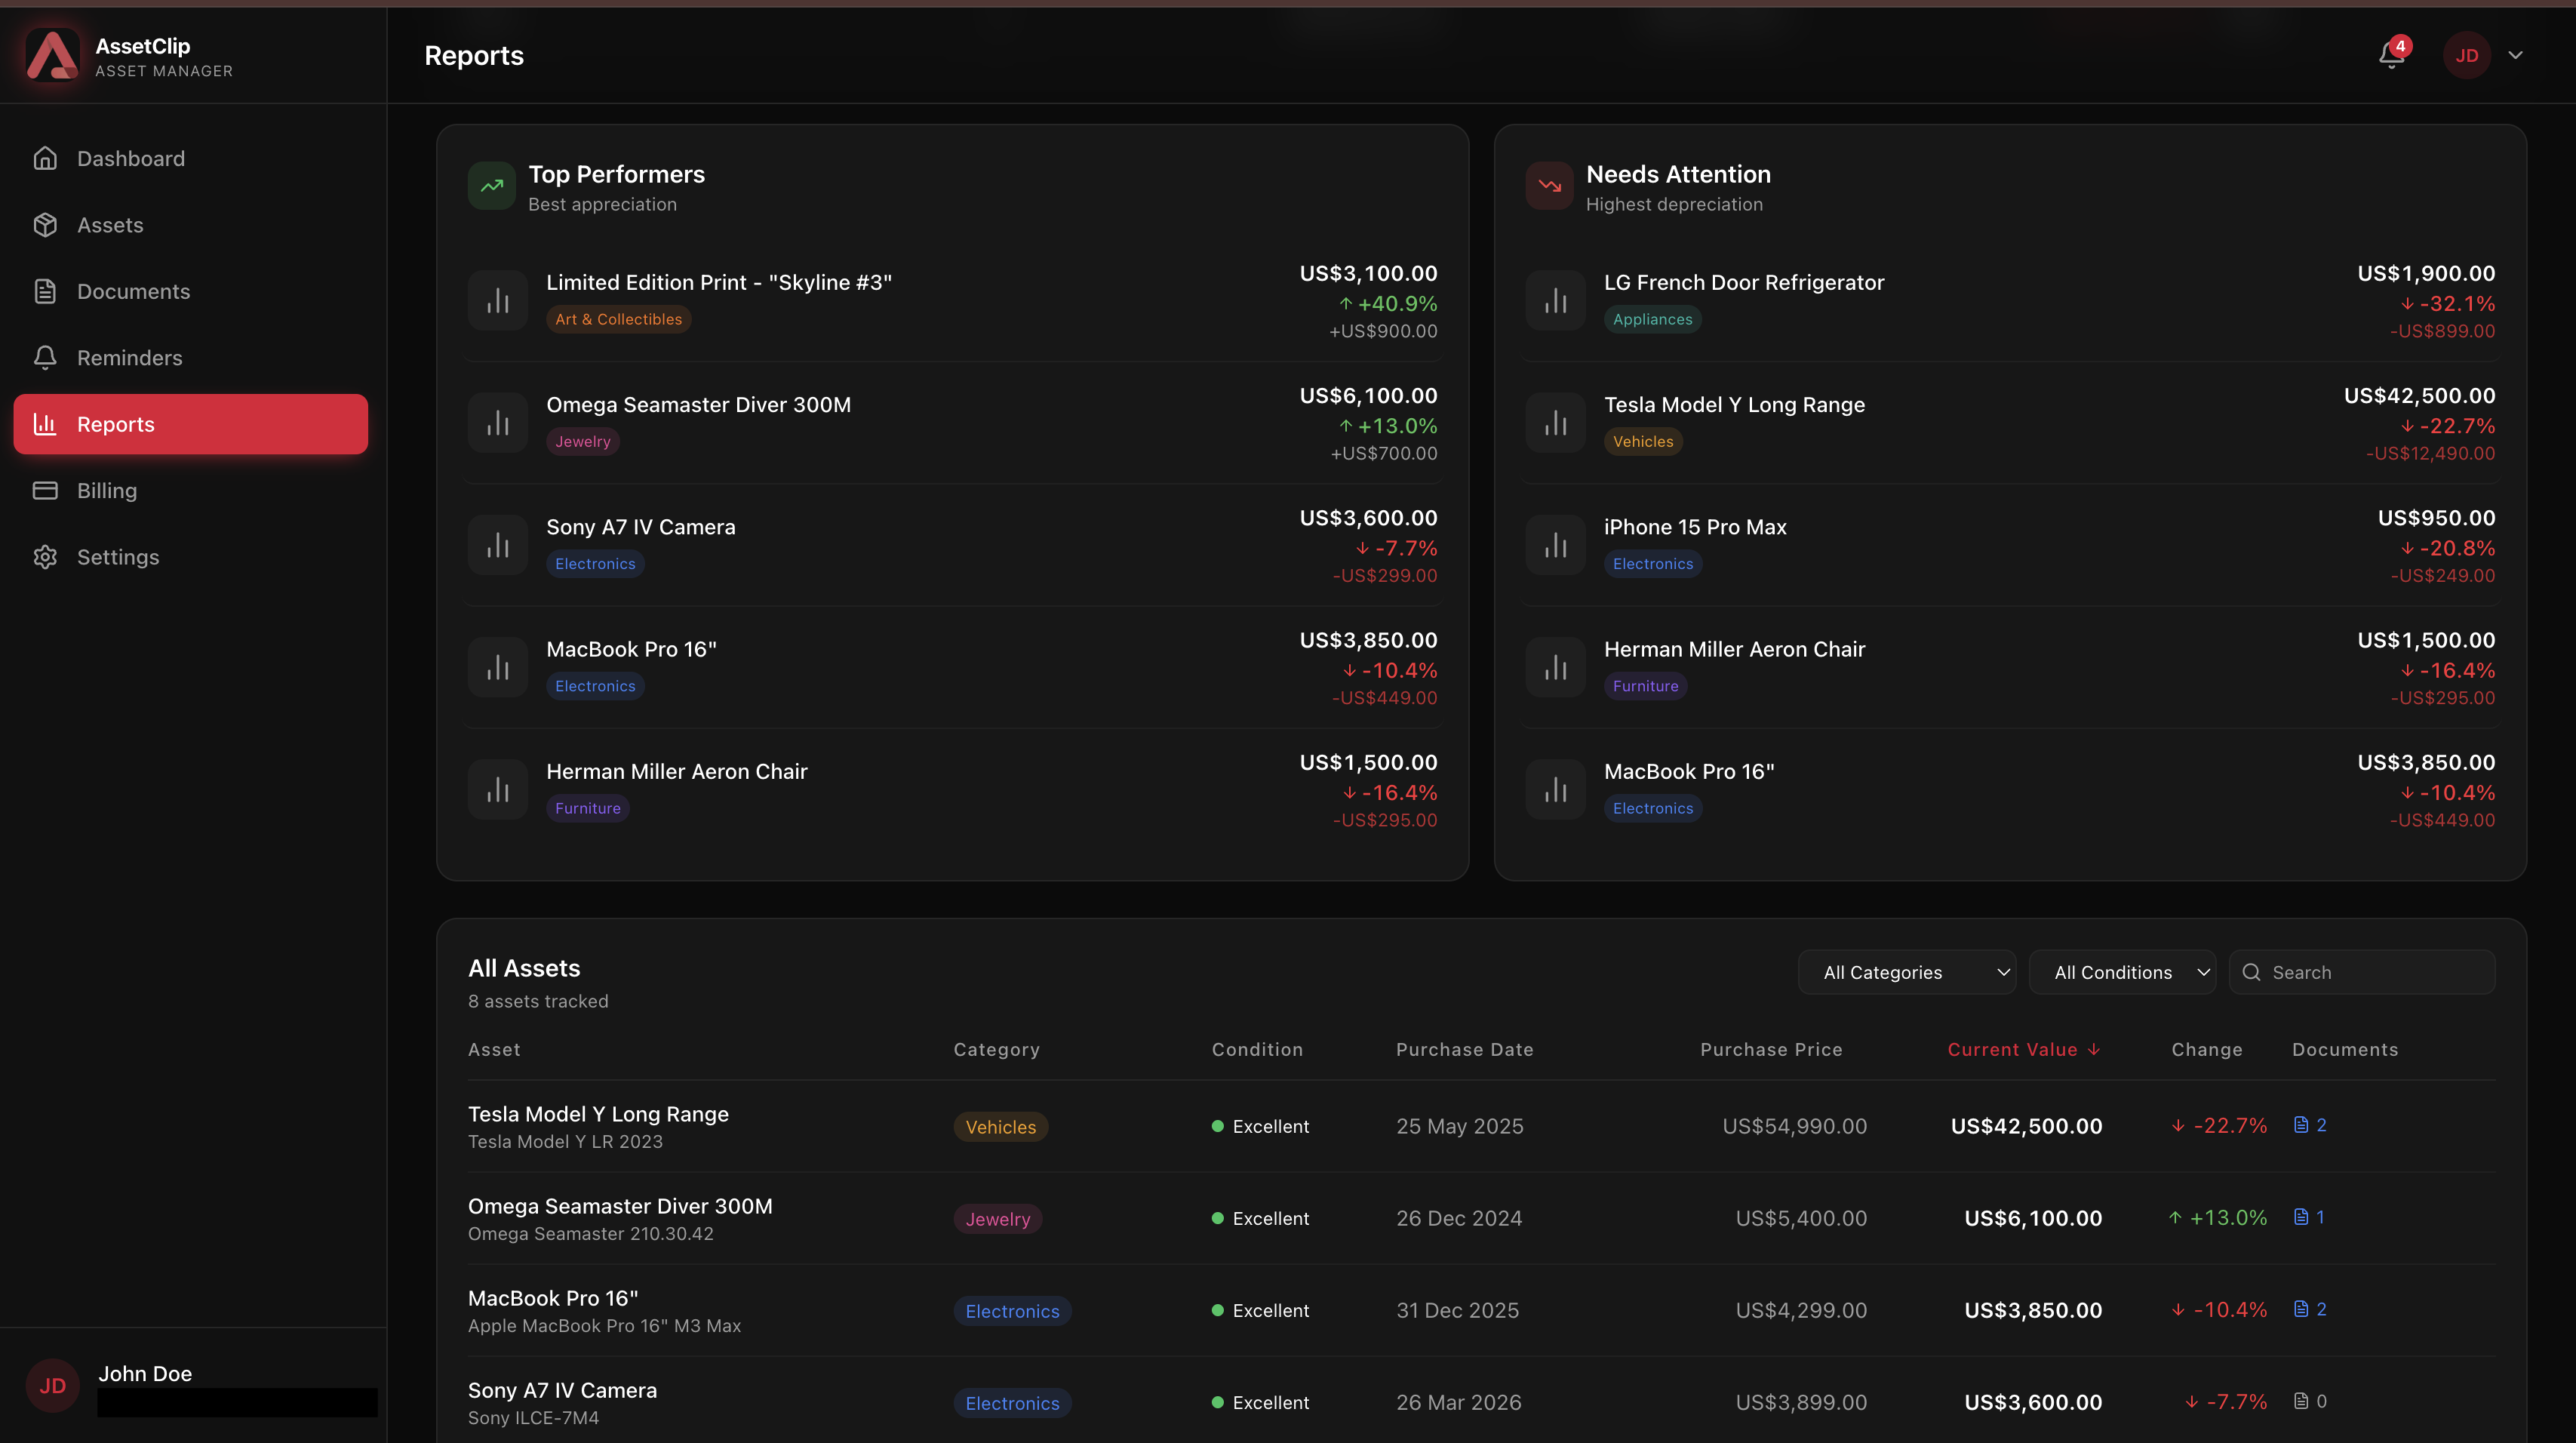
Task: Open Tesla Model Y documents count icon
Action: click(2309, 1125)
